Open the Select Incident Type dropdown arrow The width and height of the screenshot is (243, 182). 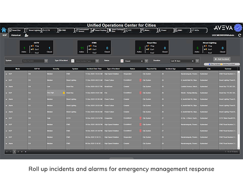coord(97,61)
